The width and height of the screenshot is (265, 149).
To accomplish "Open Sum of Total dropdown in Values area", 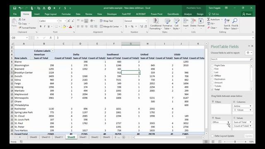I will click(x=251, y=122).
